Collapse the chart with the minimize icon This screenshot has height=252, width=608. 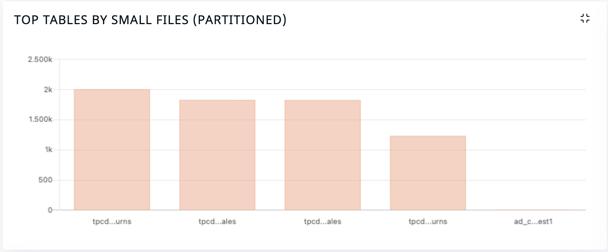click(x=585, y=18)
